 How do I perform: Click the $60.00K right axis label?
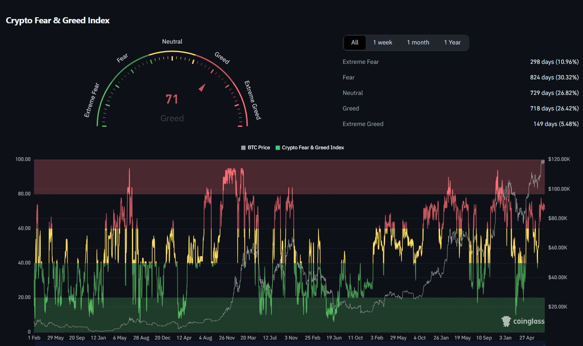tap(558, 248)
